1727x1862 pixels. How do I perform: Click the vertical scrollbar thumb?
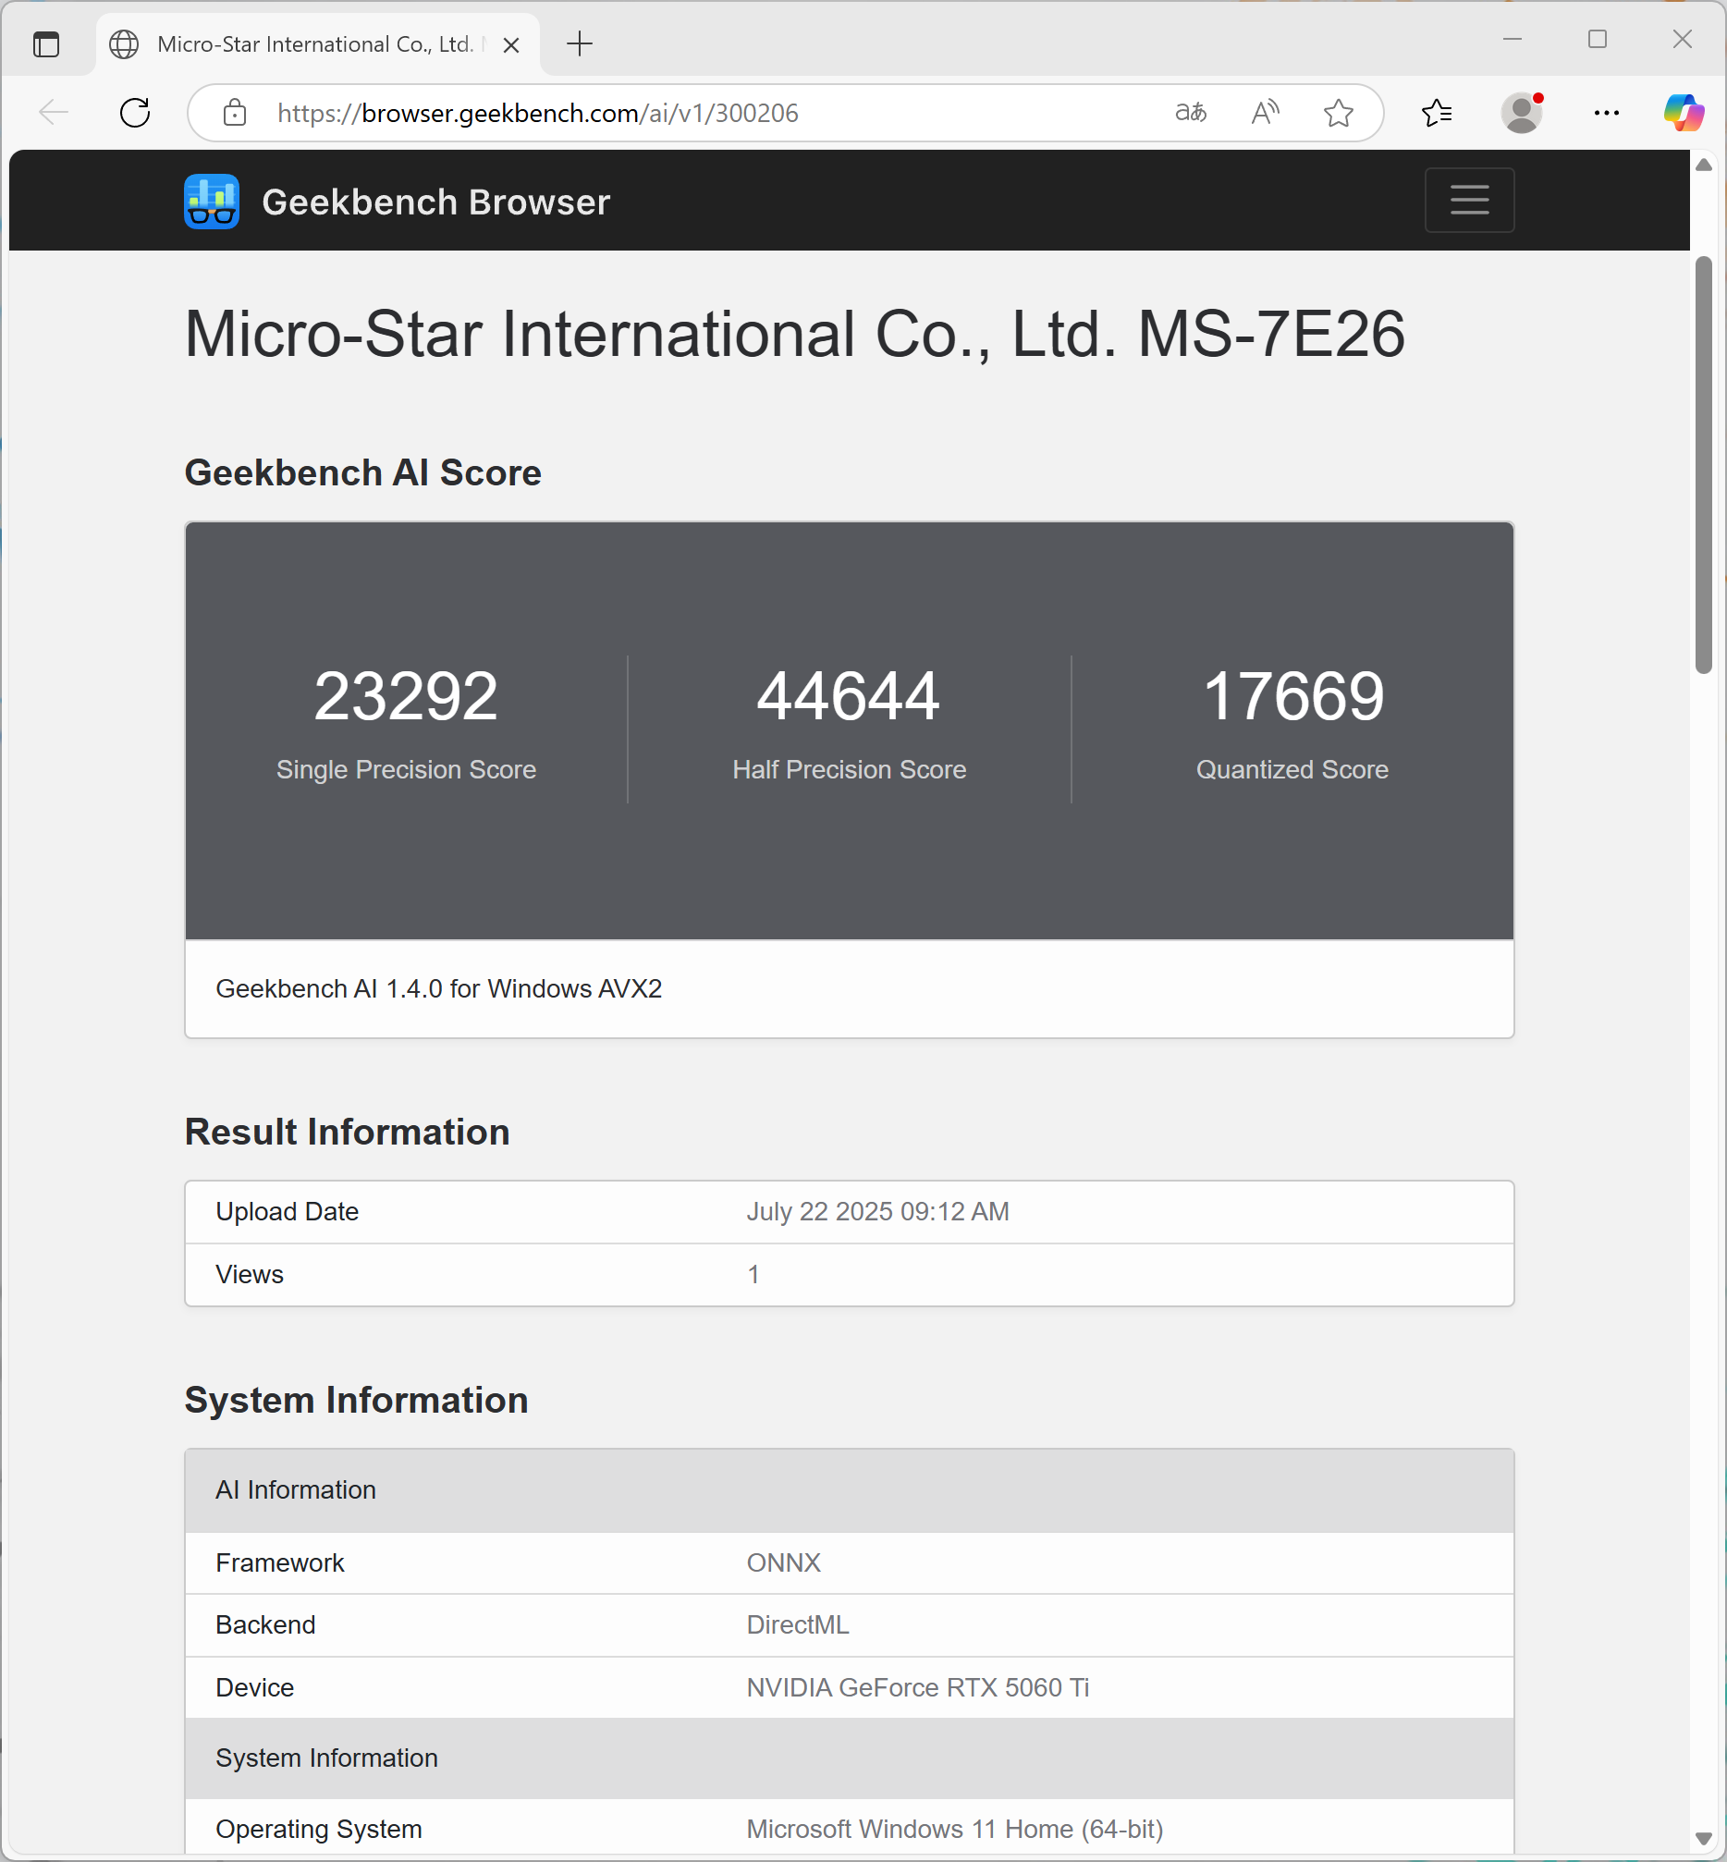[1703, 464]
